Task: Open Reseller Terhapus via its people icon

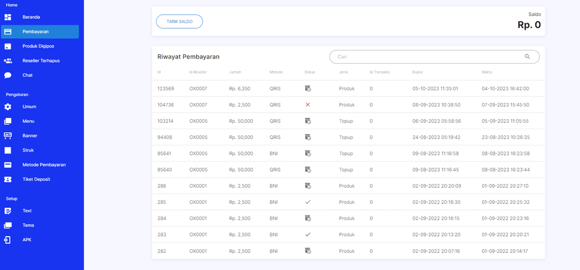Action: (8, 61)
